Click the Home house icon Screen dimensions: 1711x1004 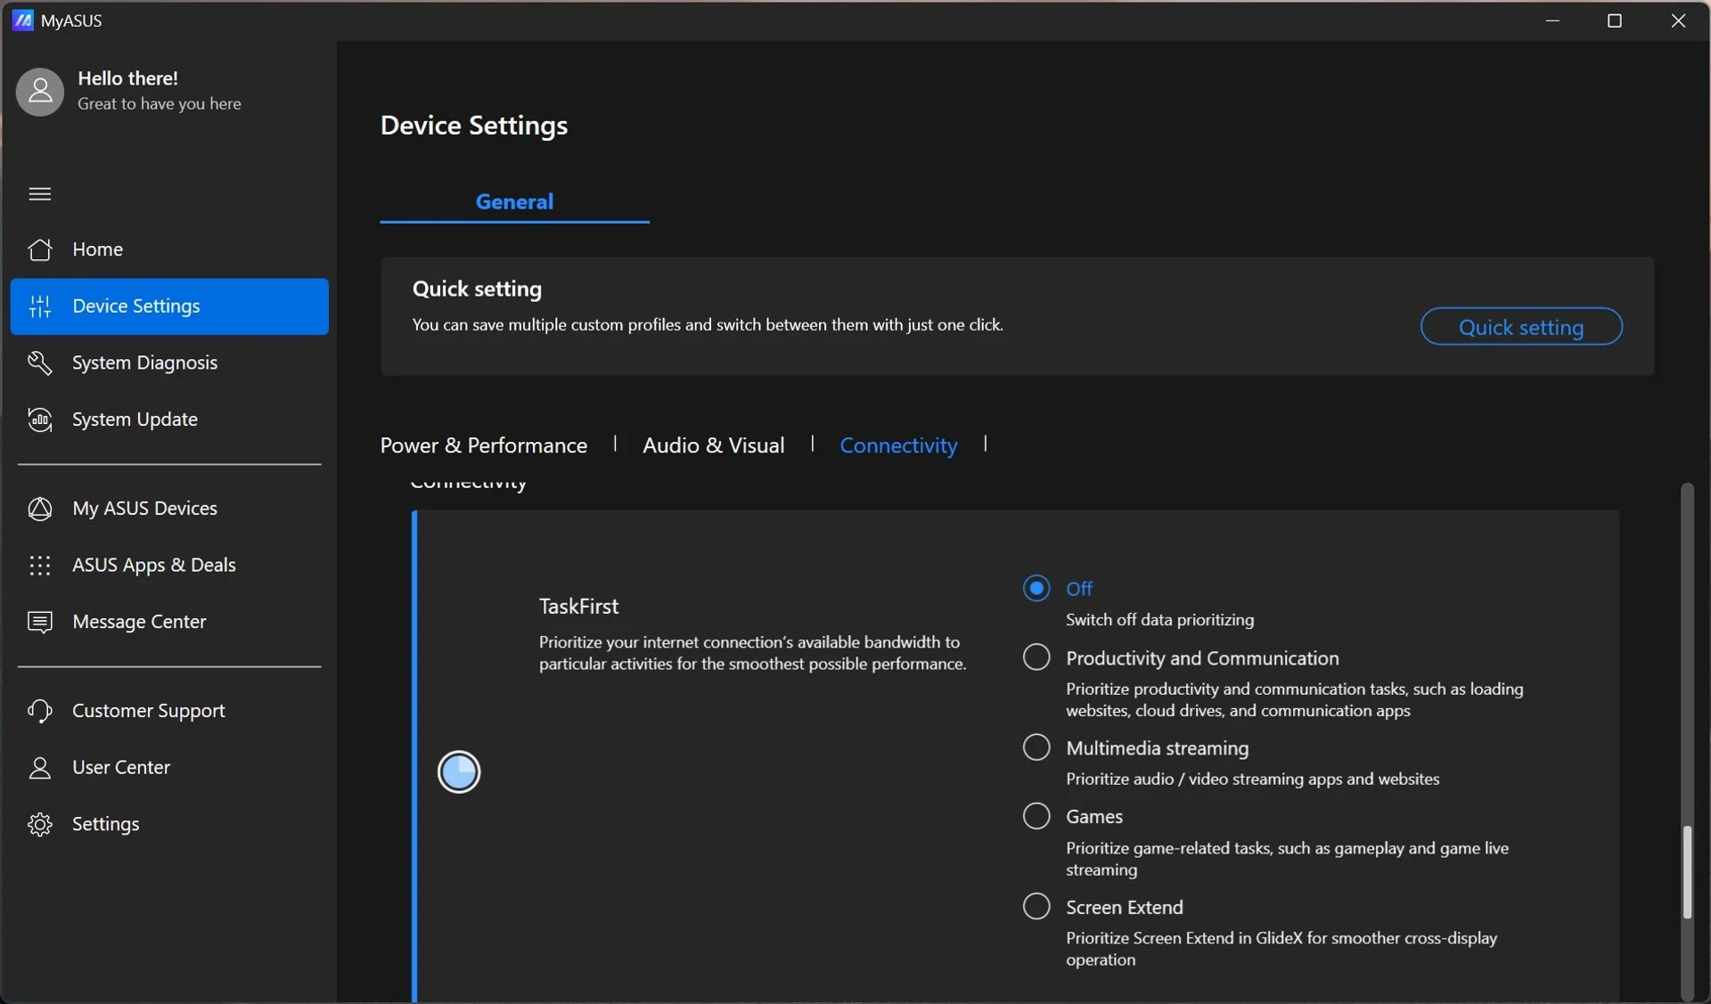[40, 249]
